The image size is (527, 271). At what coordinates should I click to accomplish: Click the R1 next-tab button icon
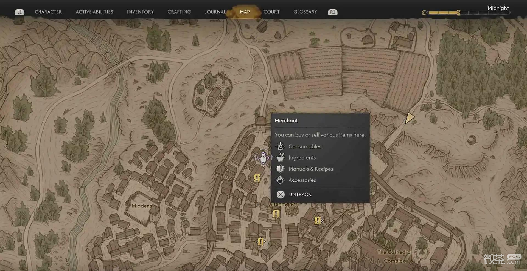(333, 12)
